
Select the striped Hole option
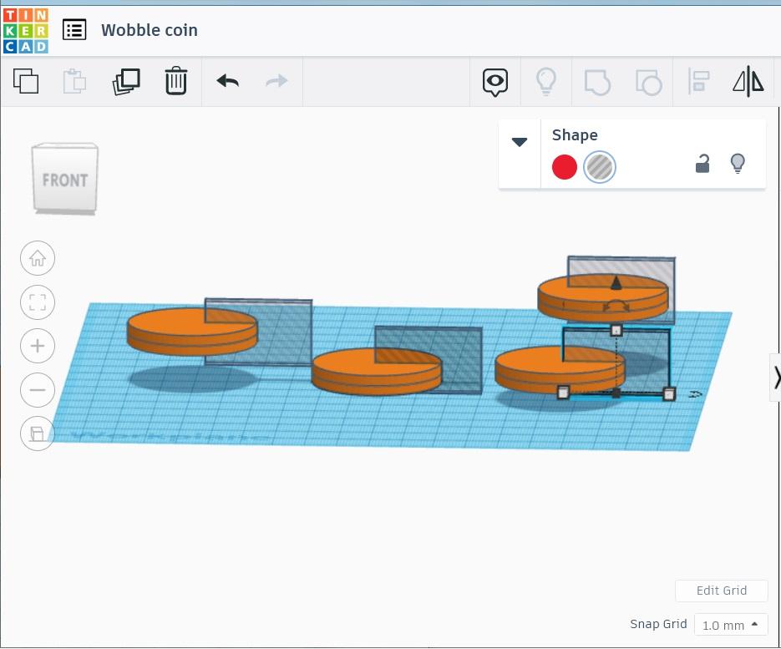point(600,167)
